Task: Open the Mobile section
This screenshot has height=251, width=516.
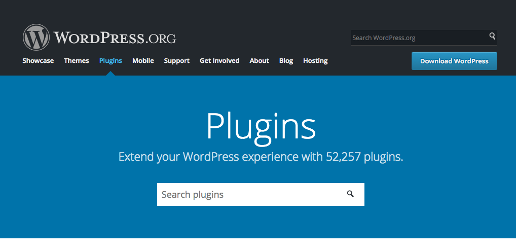Action: click(x=143, y=61)
